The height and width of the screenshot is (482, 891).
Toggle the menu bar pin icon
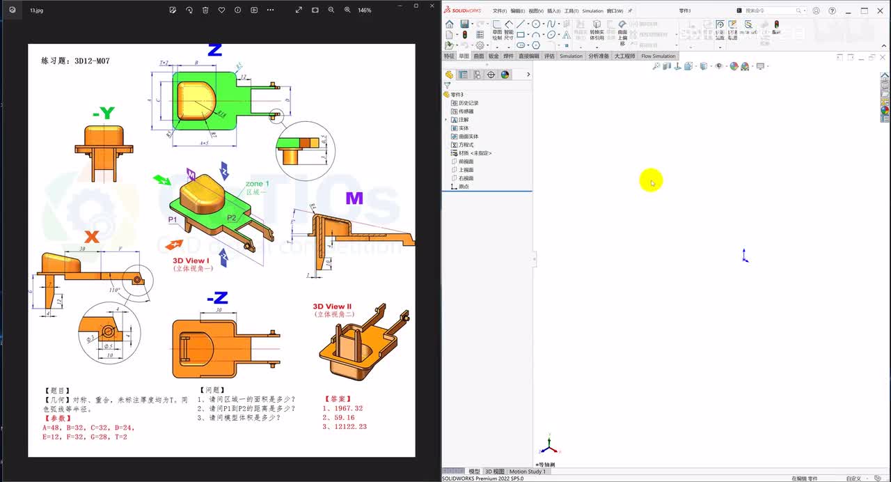630,11
